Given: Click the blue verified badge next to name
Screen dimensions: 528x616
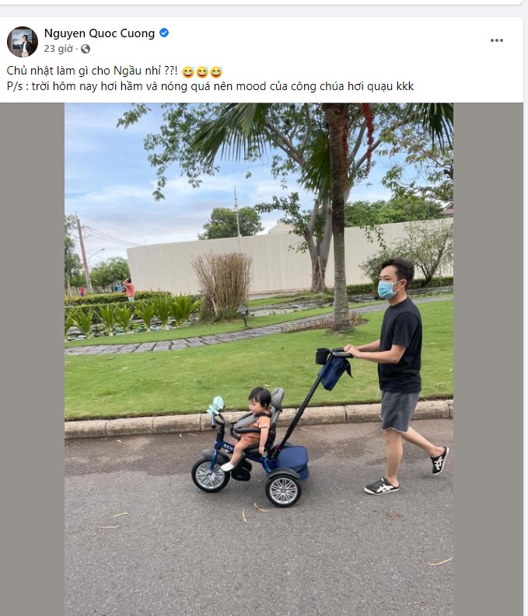Looking at the screenshot, I should click(x=164, y=33).
